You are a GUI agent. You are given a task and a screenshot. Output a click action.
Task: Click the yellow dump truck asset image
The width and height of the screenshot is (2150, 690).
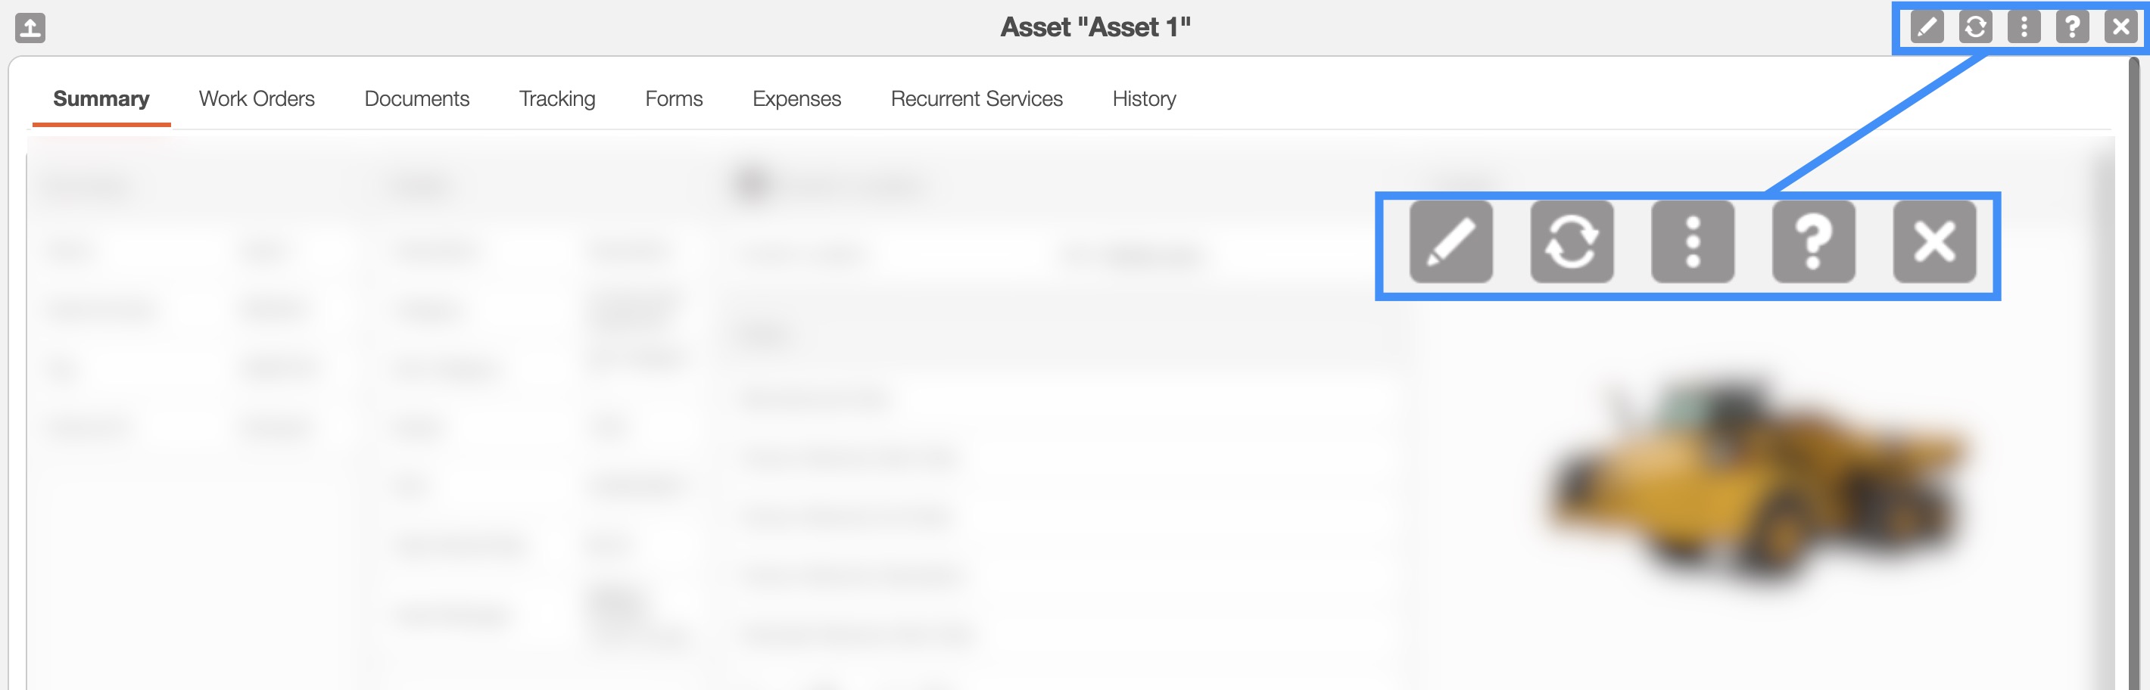(x=1753, y=480)
